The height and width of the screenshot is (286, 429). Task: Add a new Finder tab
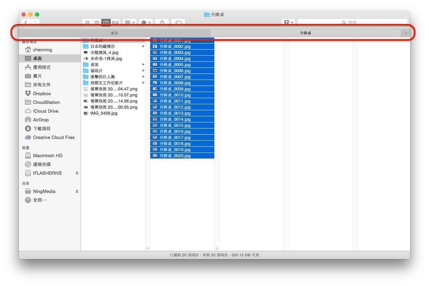[x=405, y=33]
